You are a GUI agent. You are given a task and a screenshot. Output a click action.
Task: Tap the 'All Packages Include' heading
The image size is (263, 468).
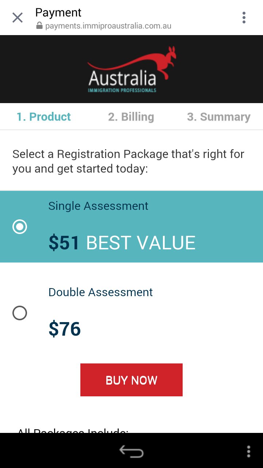(x=73, y=430)
